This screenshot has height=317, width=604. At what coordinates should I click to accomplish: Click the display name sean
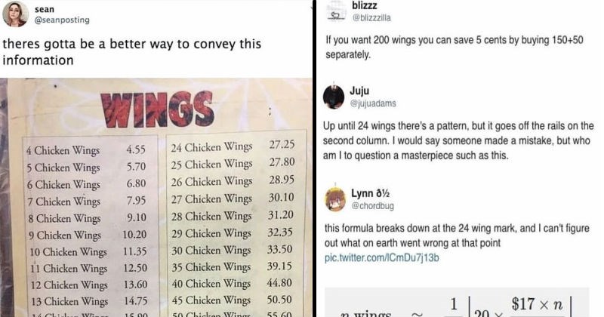tap(45, 9)
